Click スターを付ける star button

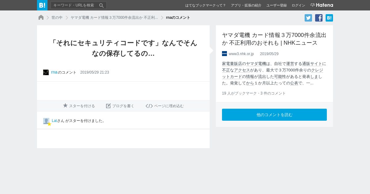[79, 106]
